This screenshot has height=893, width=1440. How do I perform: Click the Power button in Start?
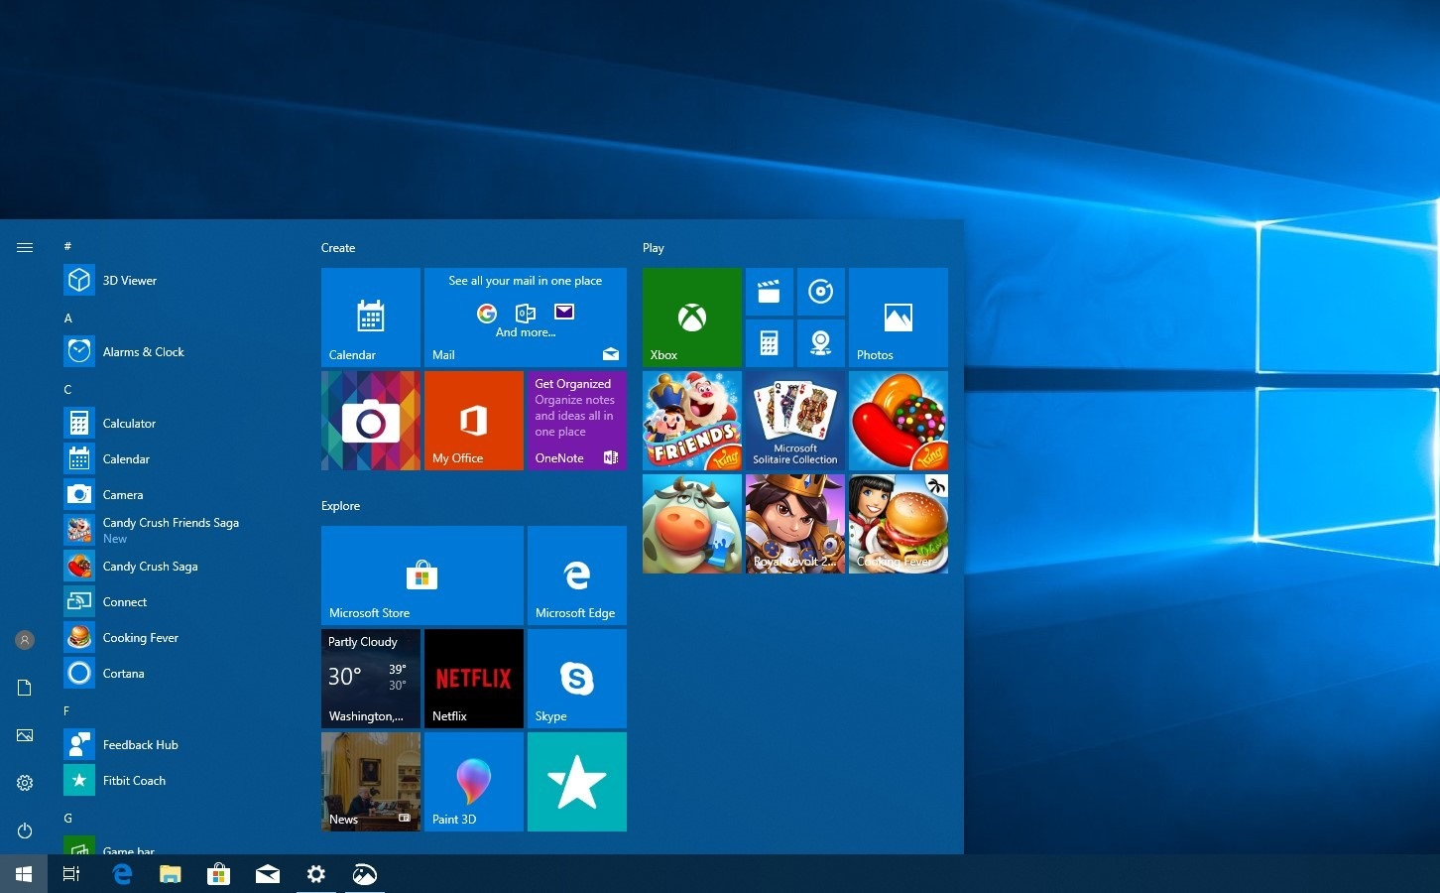[x=25, y=830]
